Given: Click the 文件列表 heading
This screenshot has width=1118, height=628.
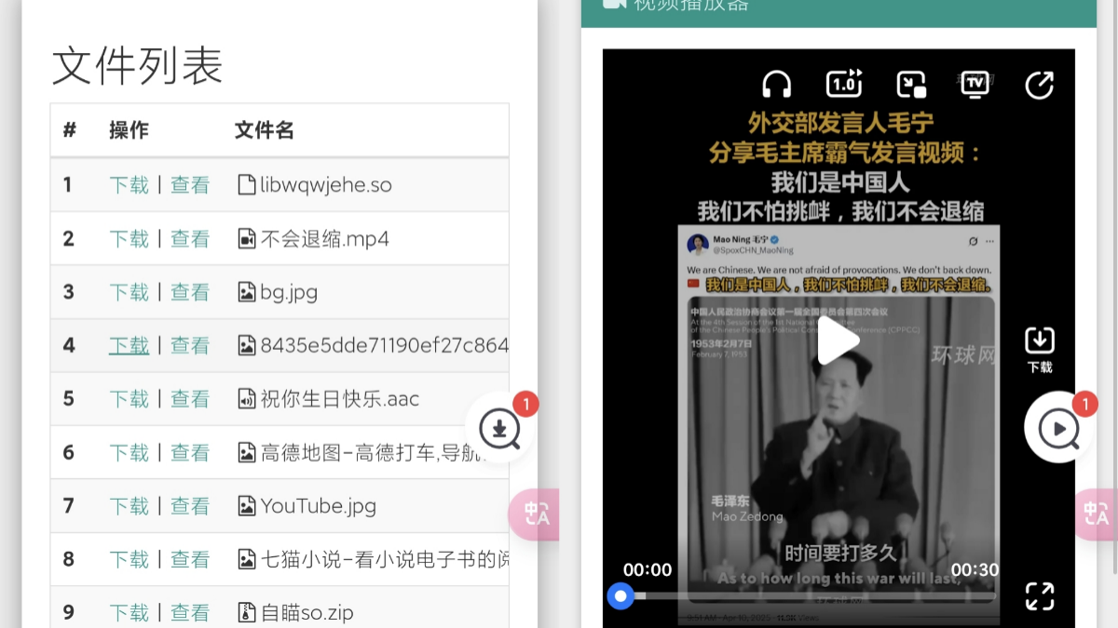Looking at the screenshot, I should (137, 66).
